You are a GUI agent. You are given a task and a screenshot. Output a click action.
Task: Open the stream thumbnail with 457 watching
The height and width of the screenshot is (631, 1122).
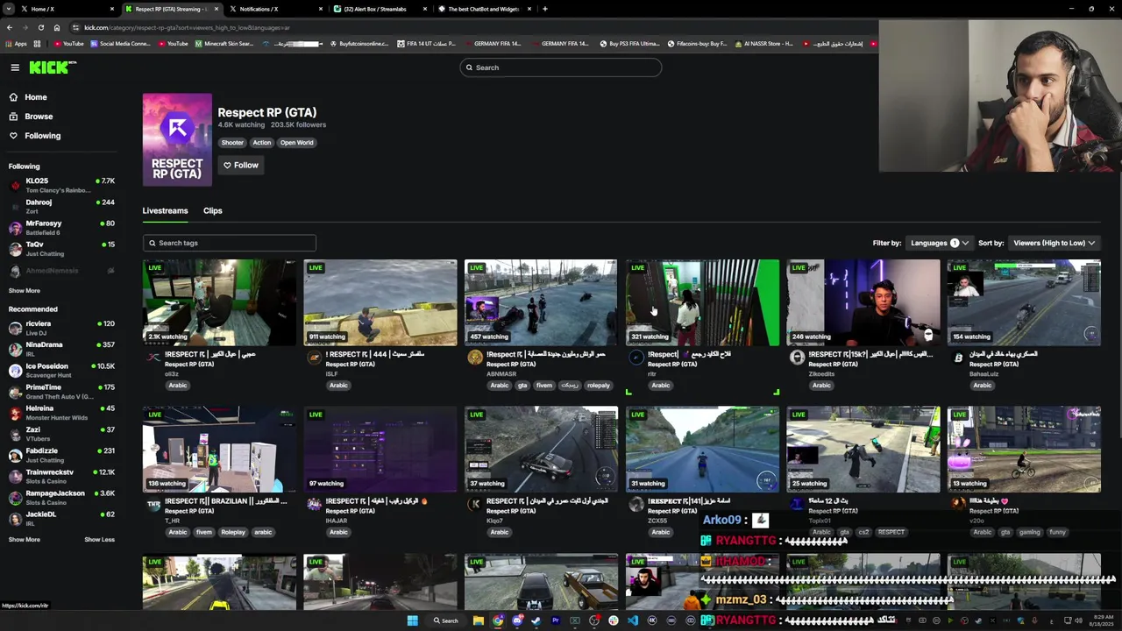tap(541, 302)
